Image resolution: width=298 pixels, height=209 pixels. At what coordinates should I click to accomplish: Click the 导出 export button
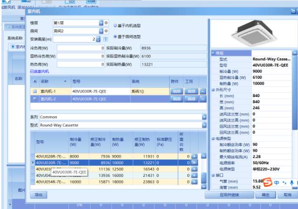click(x=38, y=195)
